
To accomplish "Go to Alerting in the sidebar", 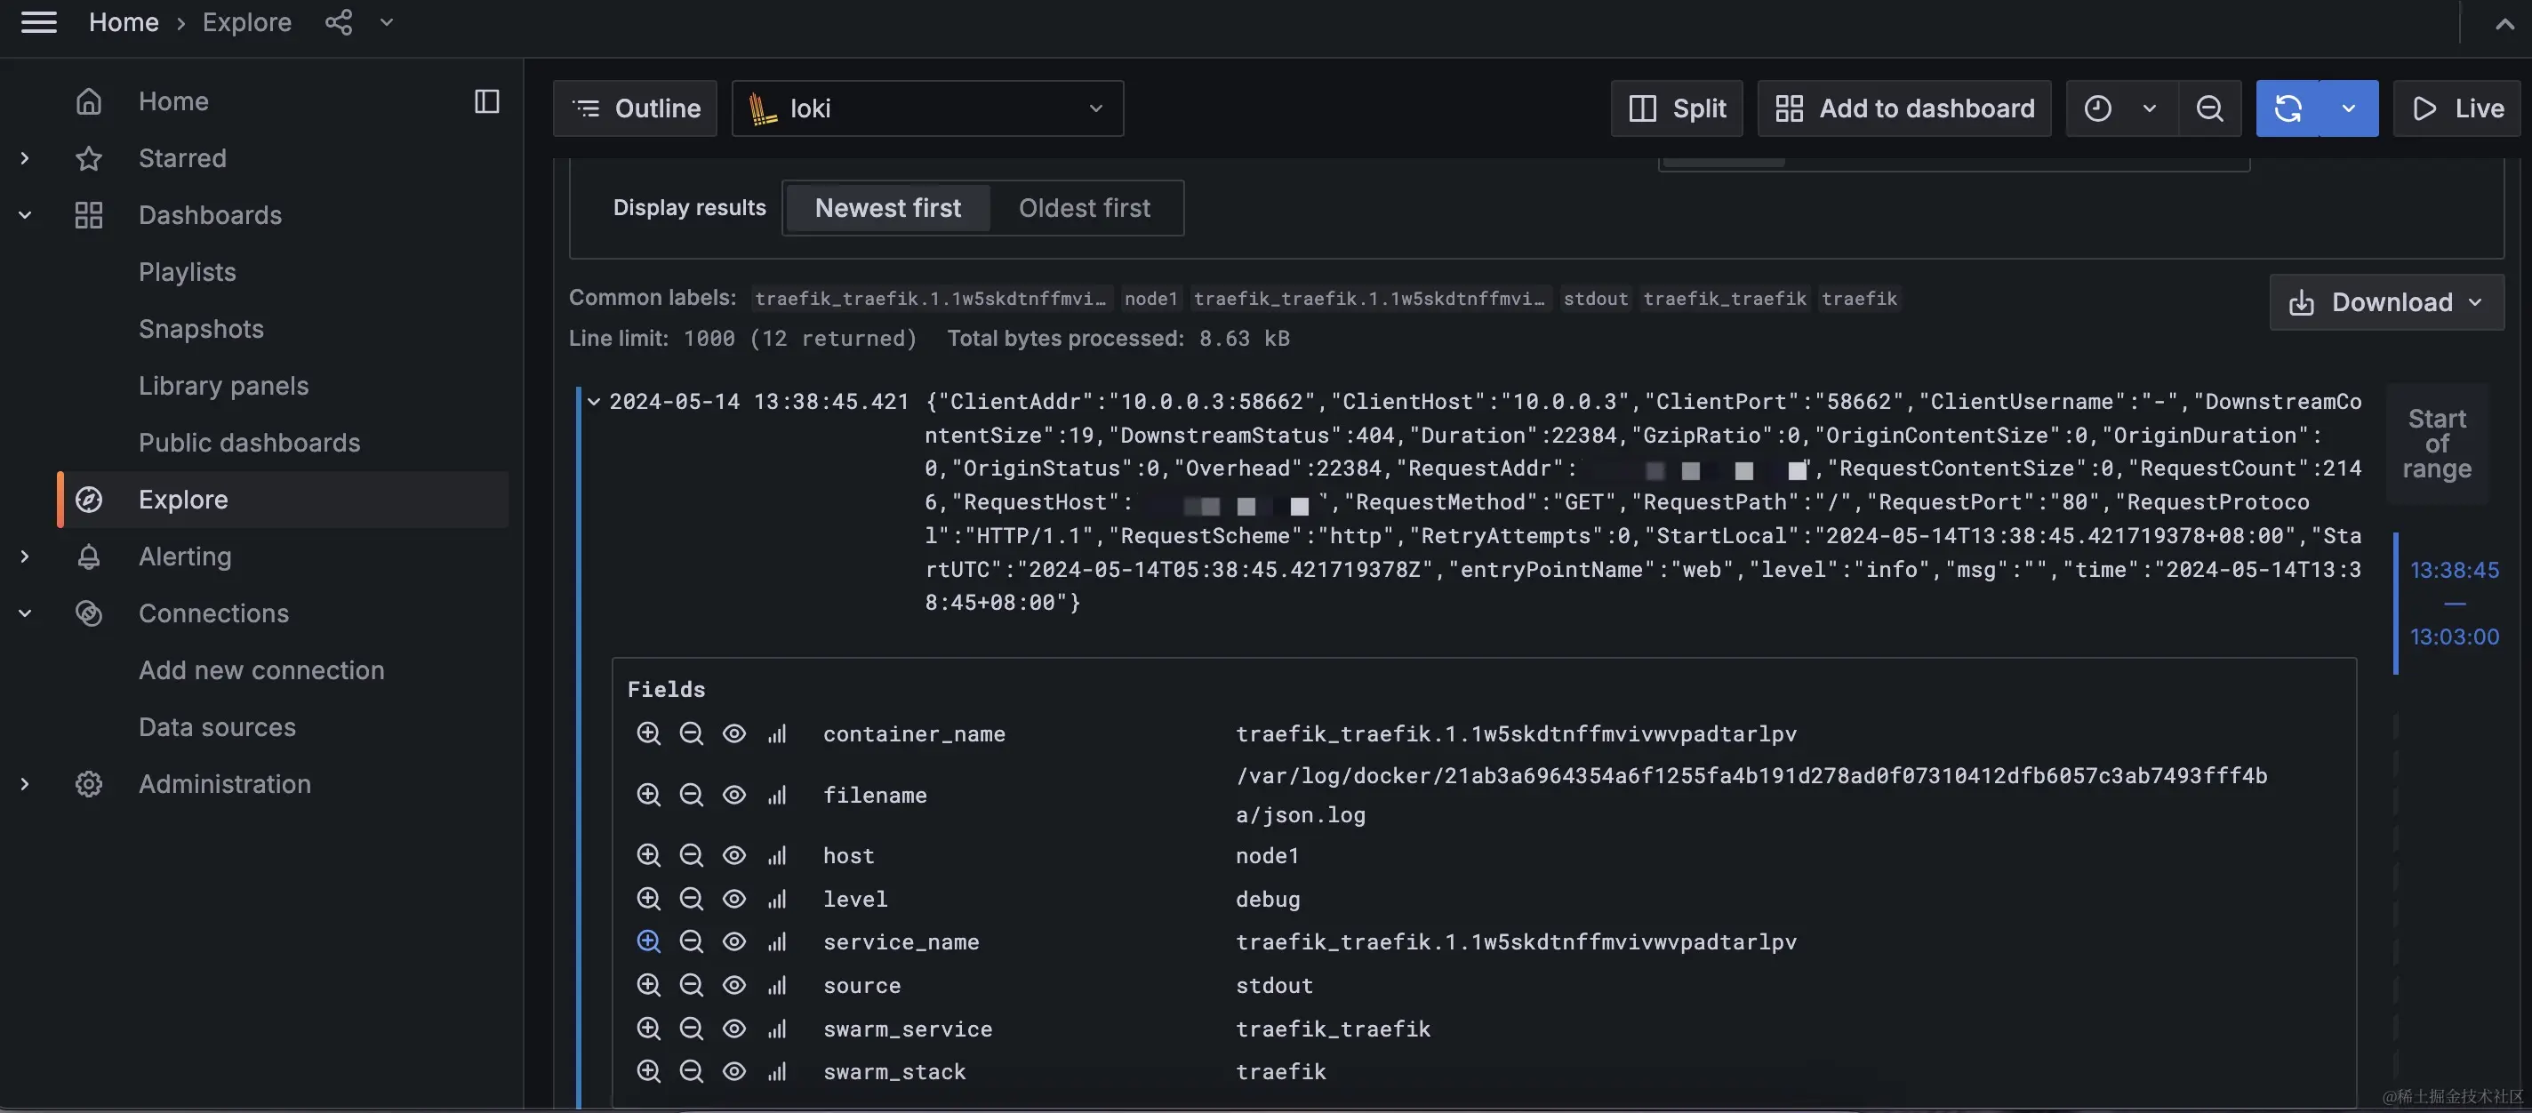I will tap(185, 556).
